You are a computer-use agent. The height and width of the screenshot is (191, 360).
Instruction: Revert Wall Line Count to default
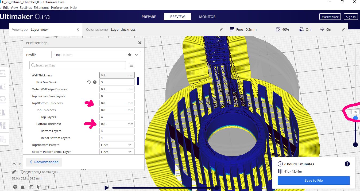click(x=89, y=82)
